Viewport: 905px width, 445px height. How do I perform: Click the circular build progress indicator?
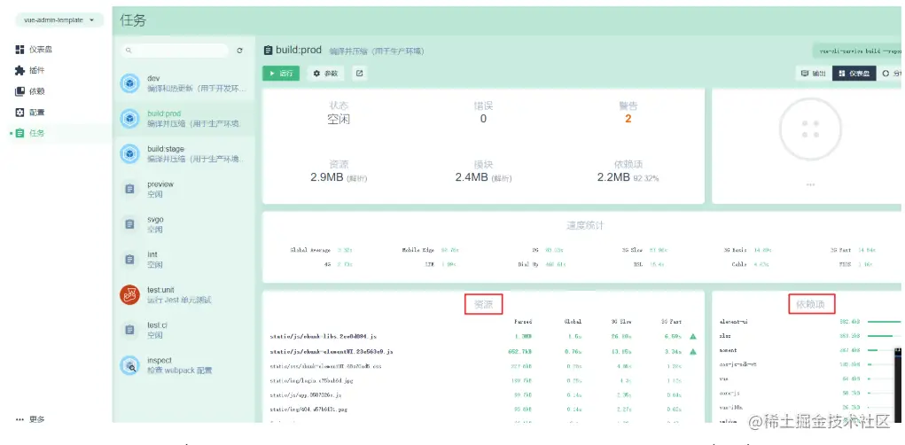coord(810,129)
